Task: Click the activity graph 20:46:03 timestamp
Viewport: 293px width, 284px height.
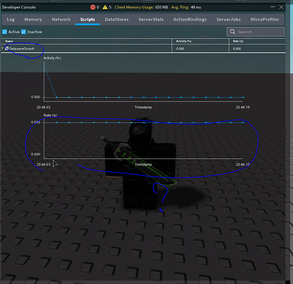Action: coord(43,108)
